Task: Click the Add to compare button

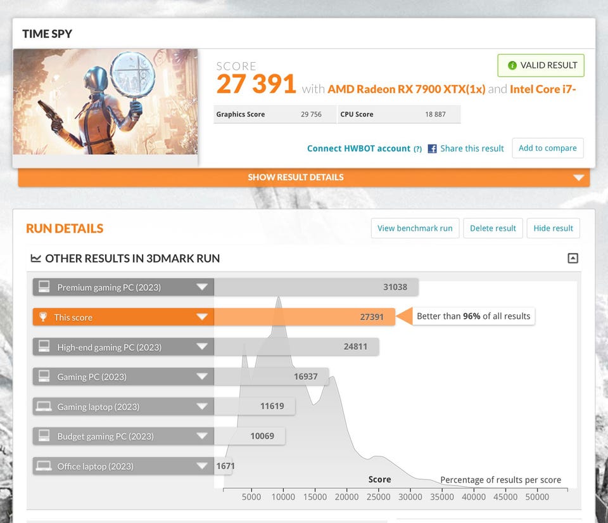Action: coord(547,148)
